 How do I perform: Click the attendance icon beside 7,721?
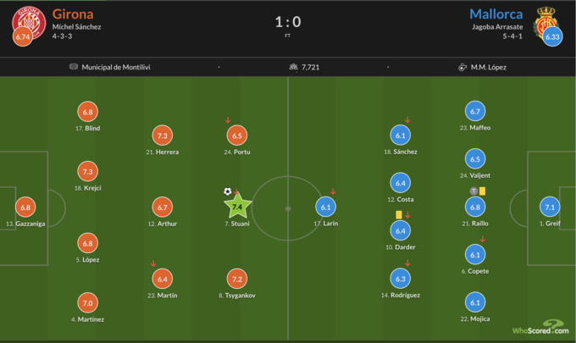click(x=293, y=67)
